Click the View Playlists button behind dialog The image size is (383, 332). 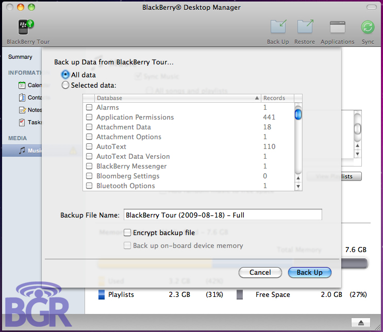(x=334, y=176)
